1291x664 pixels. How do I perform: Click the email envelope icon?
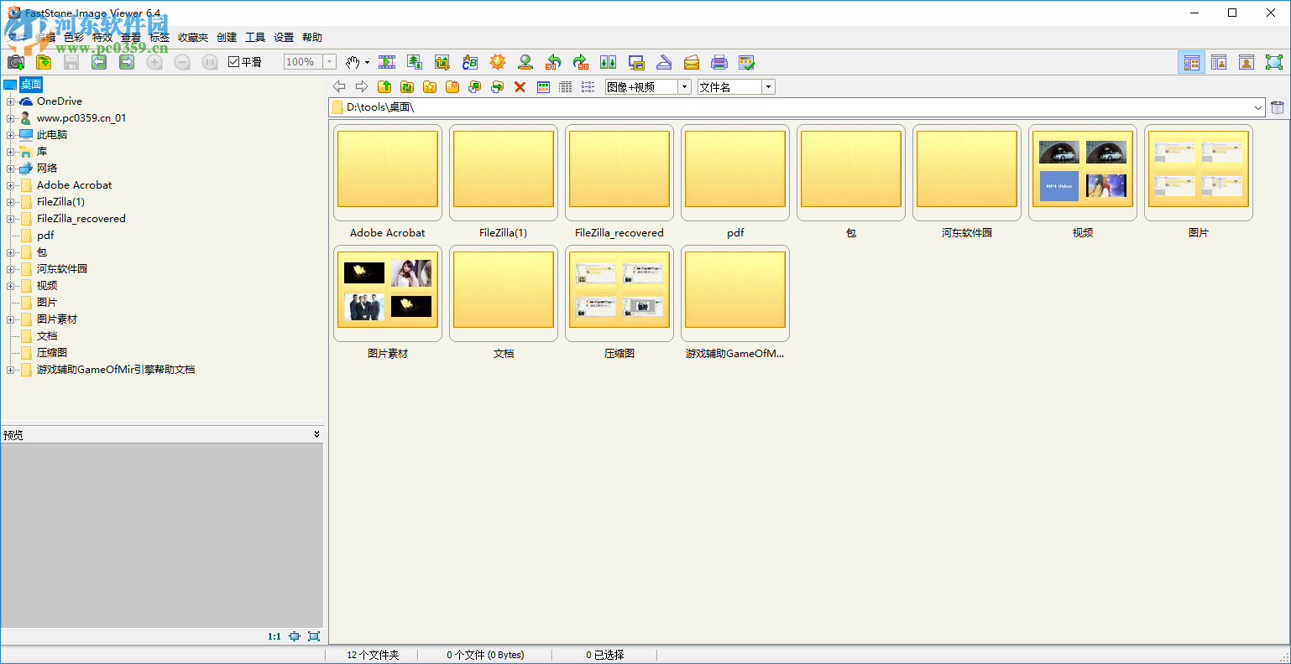[692, 62]
